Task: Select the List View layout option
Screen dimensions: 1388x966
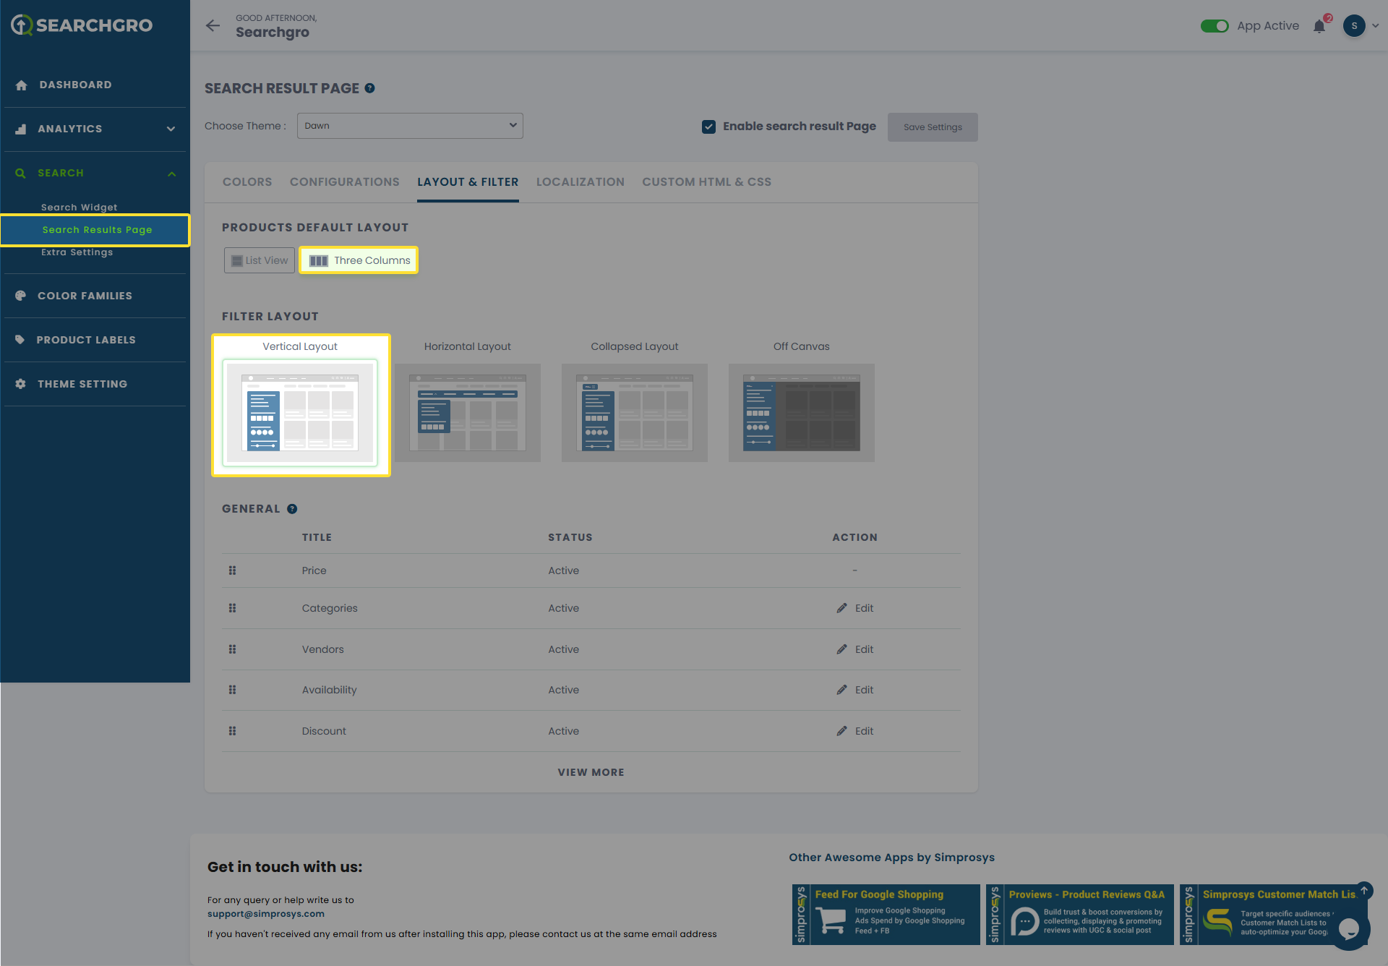Action: (x=260, y=260)
